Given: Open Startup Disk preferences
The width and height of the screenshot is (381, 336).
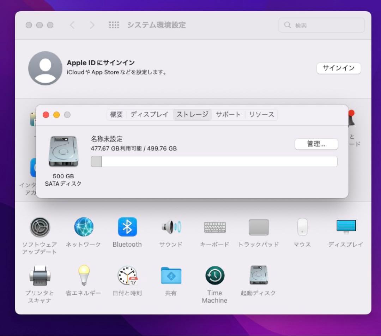Looking at the screenshot, I should click(x=259, y=275).
